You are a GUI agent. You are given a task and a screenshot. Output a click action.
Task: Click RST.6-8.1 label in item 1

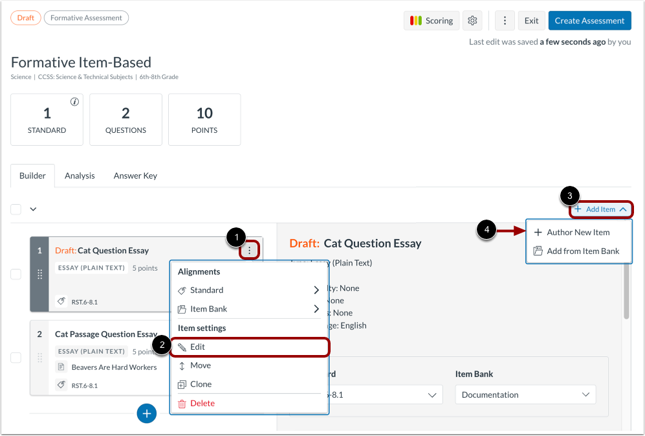[84, 302]
